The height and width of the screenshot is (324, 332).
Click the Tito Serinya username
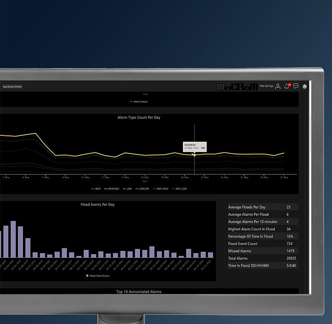pyautogui.click(x=266, y=86)
